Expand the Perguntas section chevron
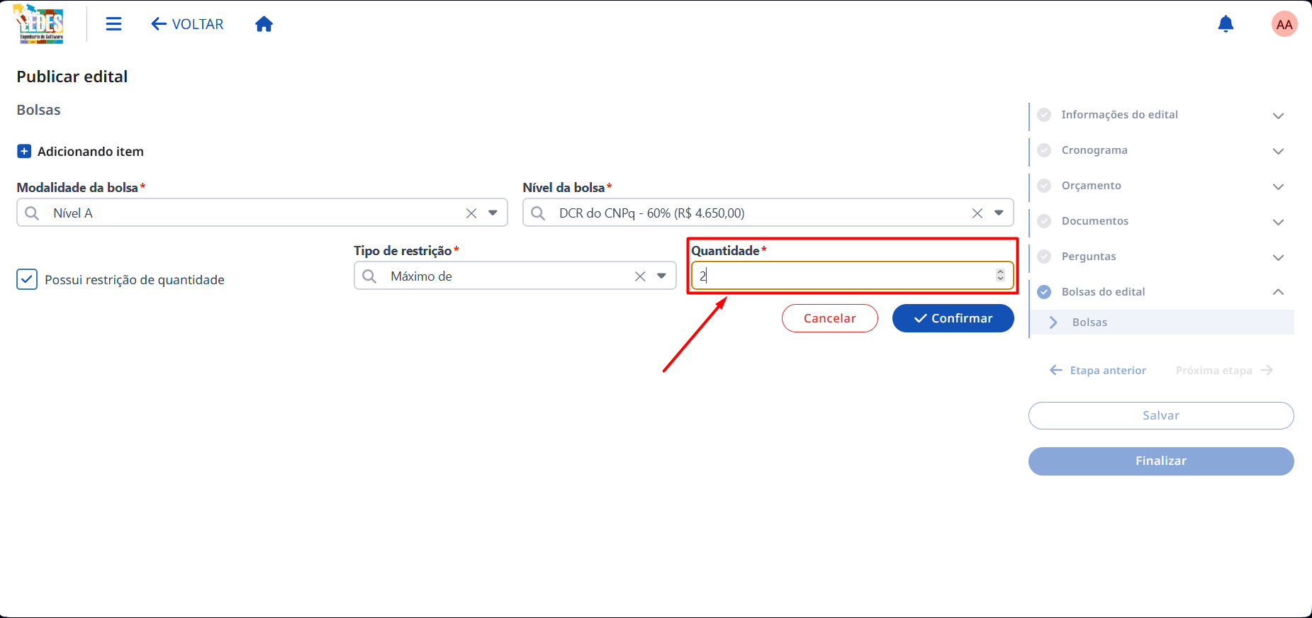 (1278, 257)
